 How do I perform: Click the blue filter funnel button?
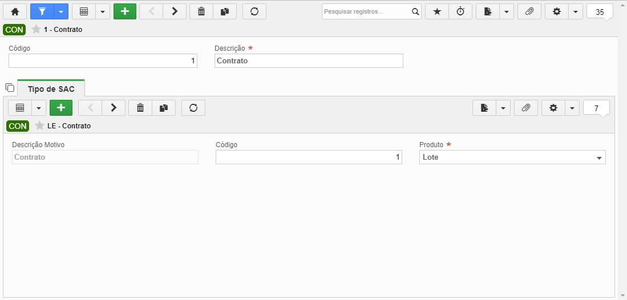click(42, 11)
